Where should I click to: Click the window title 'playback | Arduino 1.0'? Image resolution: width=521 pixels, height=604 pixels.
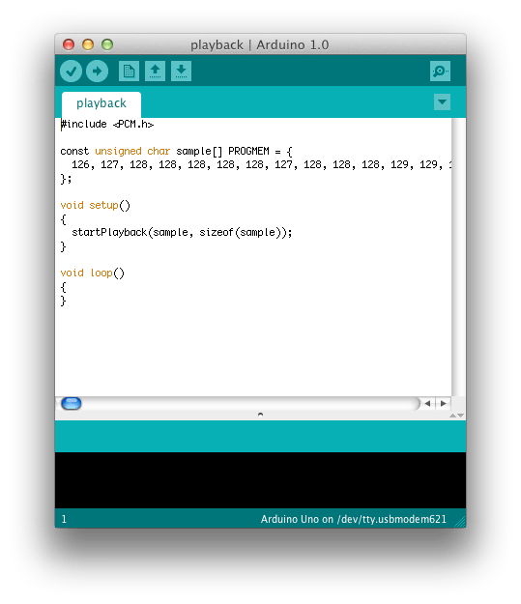point(260,45)
